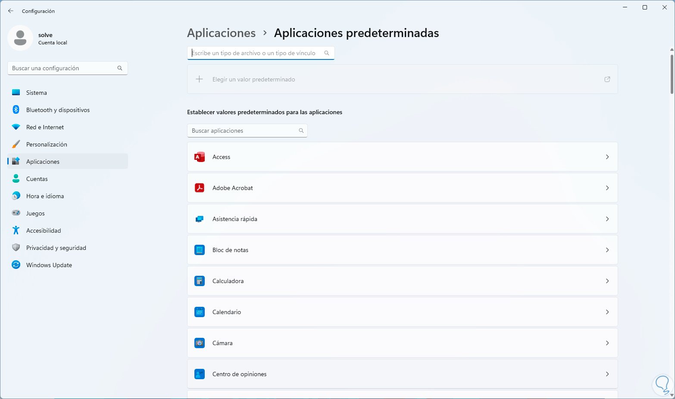Focus the Buscar aplicaciones search field
The height and width of the screenshot is (399, 675).
(244, 131)
